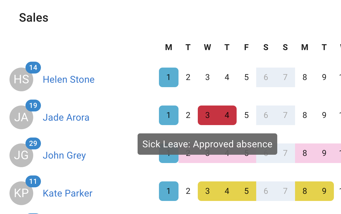The image size is (341, 214).
Task: Open Jade Arora's profile link
Action: (66, 117)
